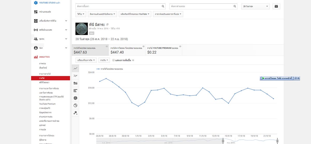Select the YouTube Premium revenue $0.22 tab

coord(164,50)
